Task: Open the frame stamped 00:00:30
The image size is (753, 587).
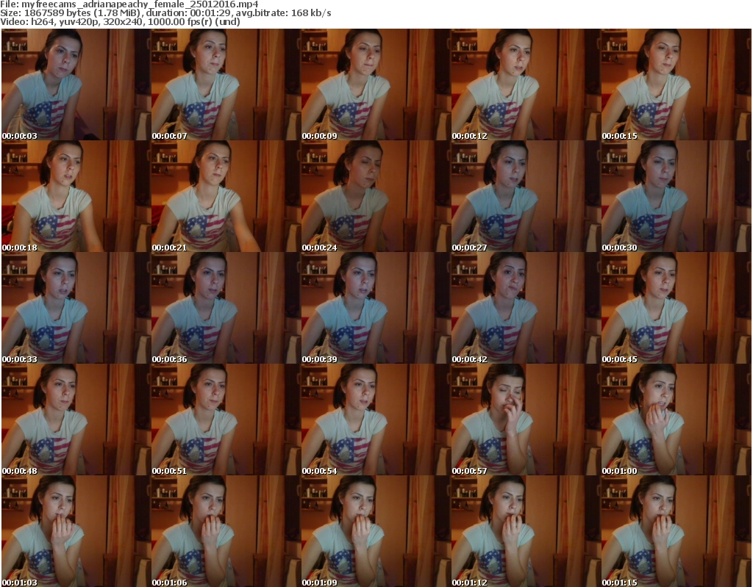Action: [x=676, y=196]
